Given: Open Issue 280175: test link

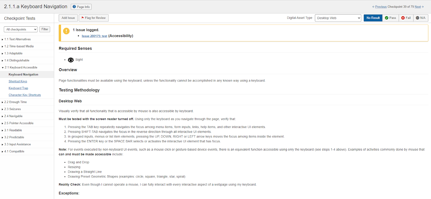Looking at the screenshot, I should tap(94, 36).
